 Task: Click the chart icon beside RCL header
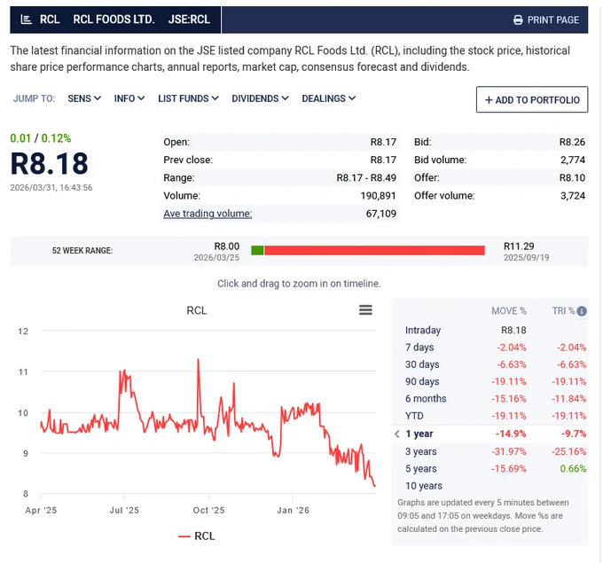tap(26, 20)
